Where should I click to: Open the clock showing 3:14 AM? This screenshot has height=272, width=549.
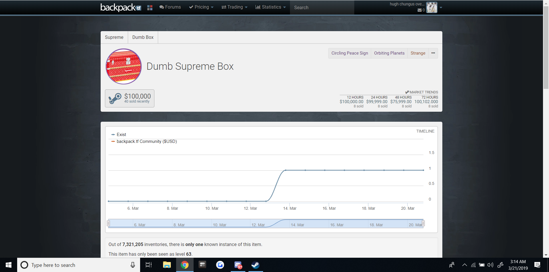coord(518,265)
